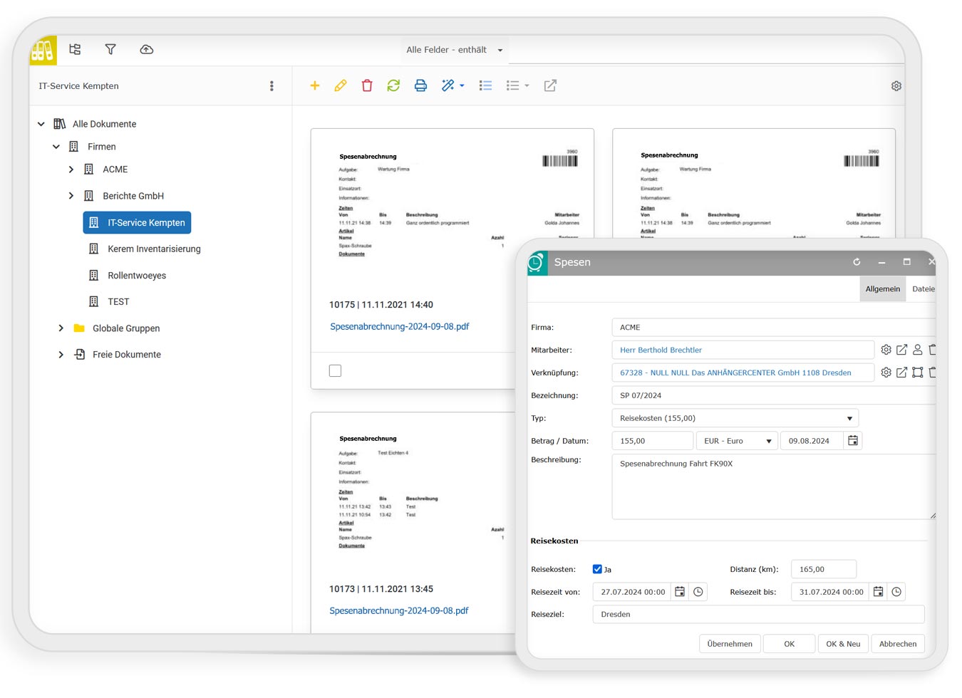The height and width of the screenshot is (698, 962).
Task: Delete with the red trash icon
Action: tap(367, 85)
